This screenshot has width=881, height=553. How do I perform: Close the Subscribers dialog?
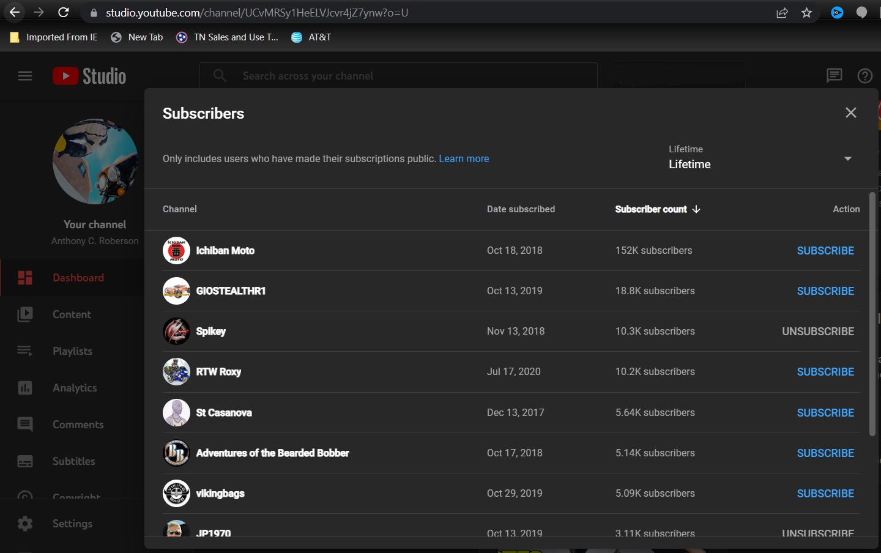tap(851, 113)
